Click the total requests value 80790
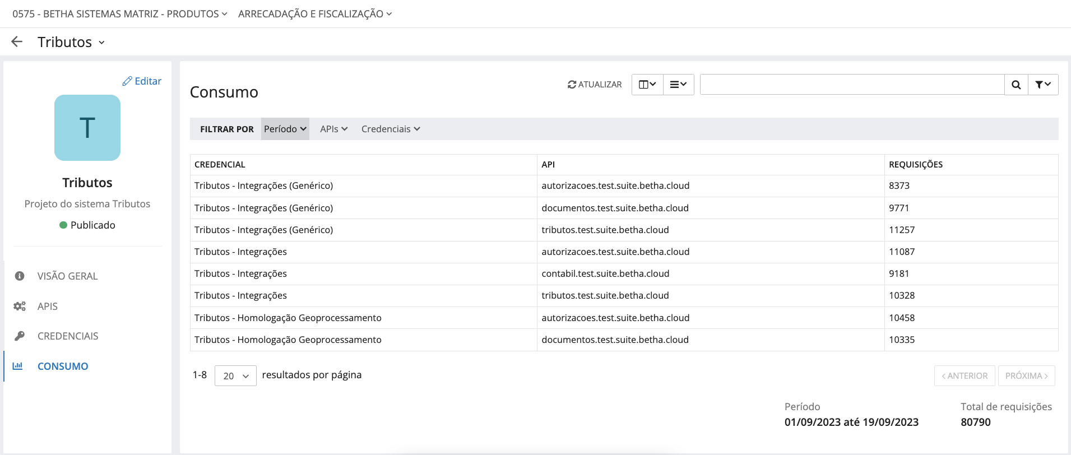The height and width of the screenshot is (455, 1071). click(x=976, y=422)
